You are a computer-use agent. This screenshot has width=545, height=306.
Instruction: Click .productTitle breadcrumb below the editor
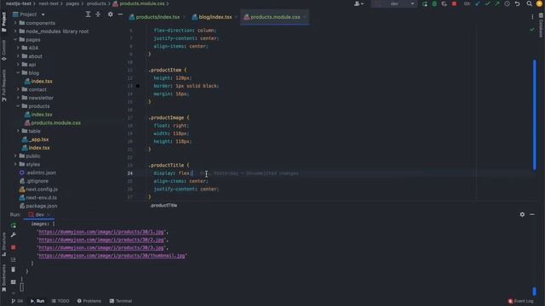(163, 206)
